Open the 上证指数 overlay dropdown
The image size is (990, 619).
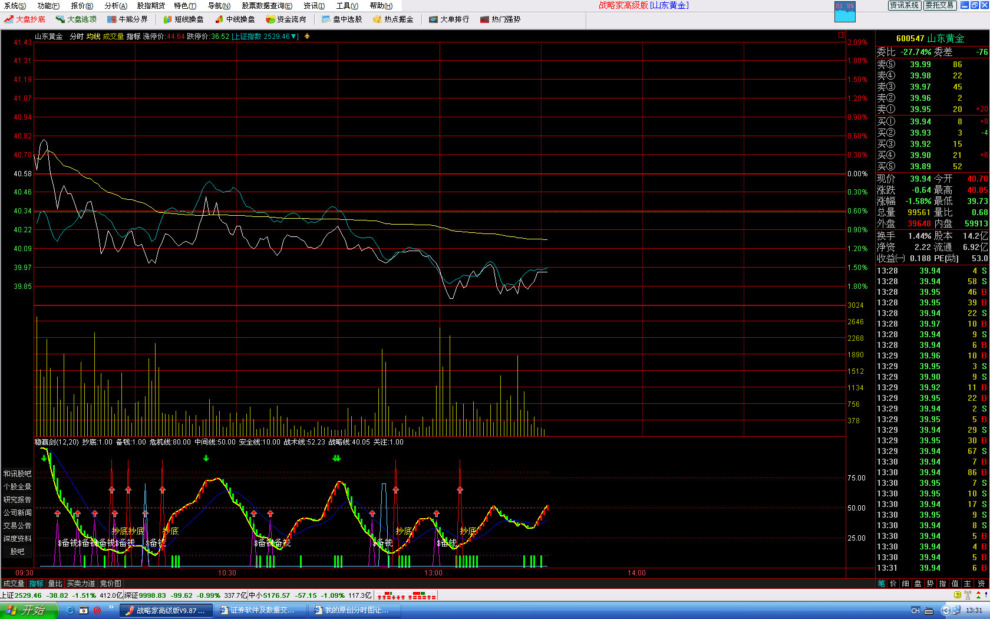pyautogui.click(x=265, y=37)
